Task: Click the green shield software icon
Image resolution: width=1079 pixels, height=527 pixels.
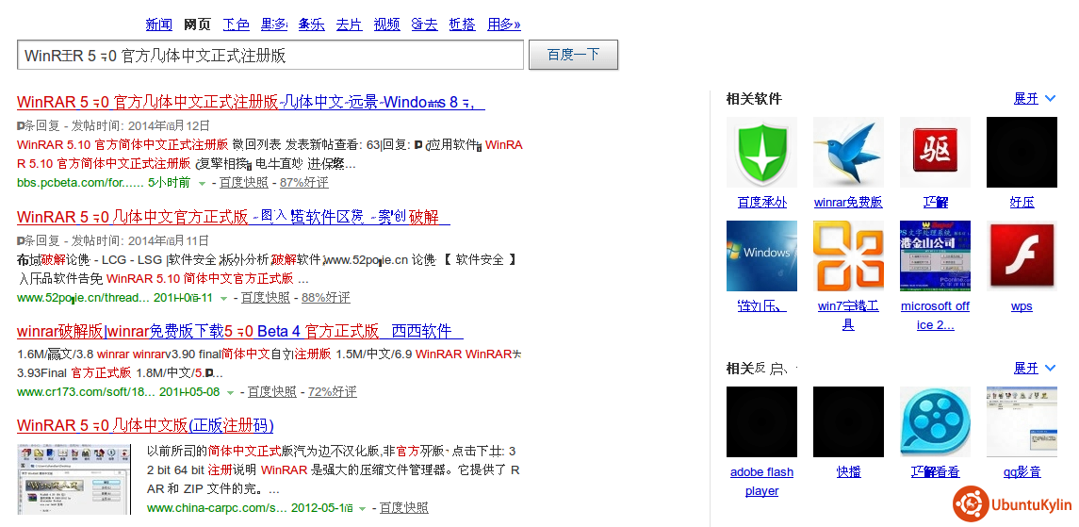Action: tap(761, 152)
